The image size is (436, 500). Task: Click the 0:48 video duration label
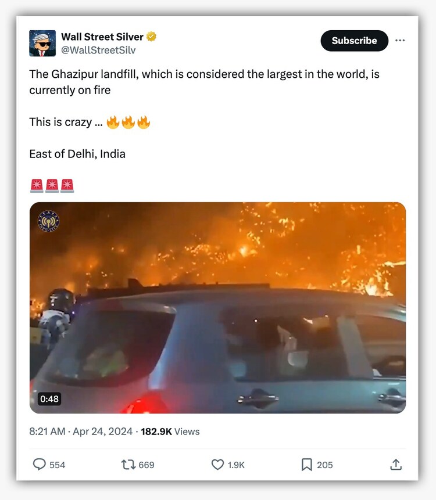click(49, 399)
